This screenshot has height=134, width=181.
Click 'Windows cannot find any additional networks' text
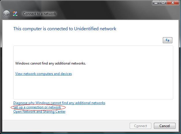click(50, 63)
